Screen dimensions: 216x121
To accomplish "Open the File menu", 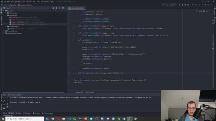I will [x=5, y=2].
